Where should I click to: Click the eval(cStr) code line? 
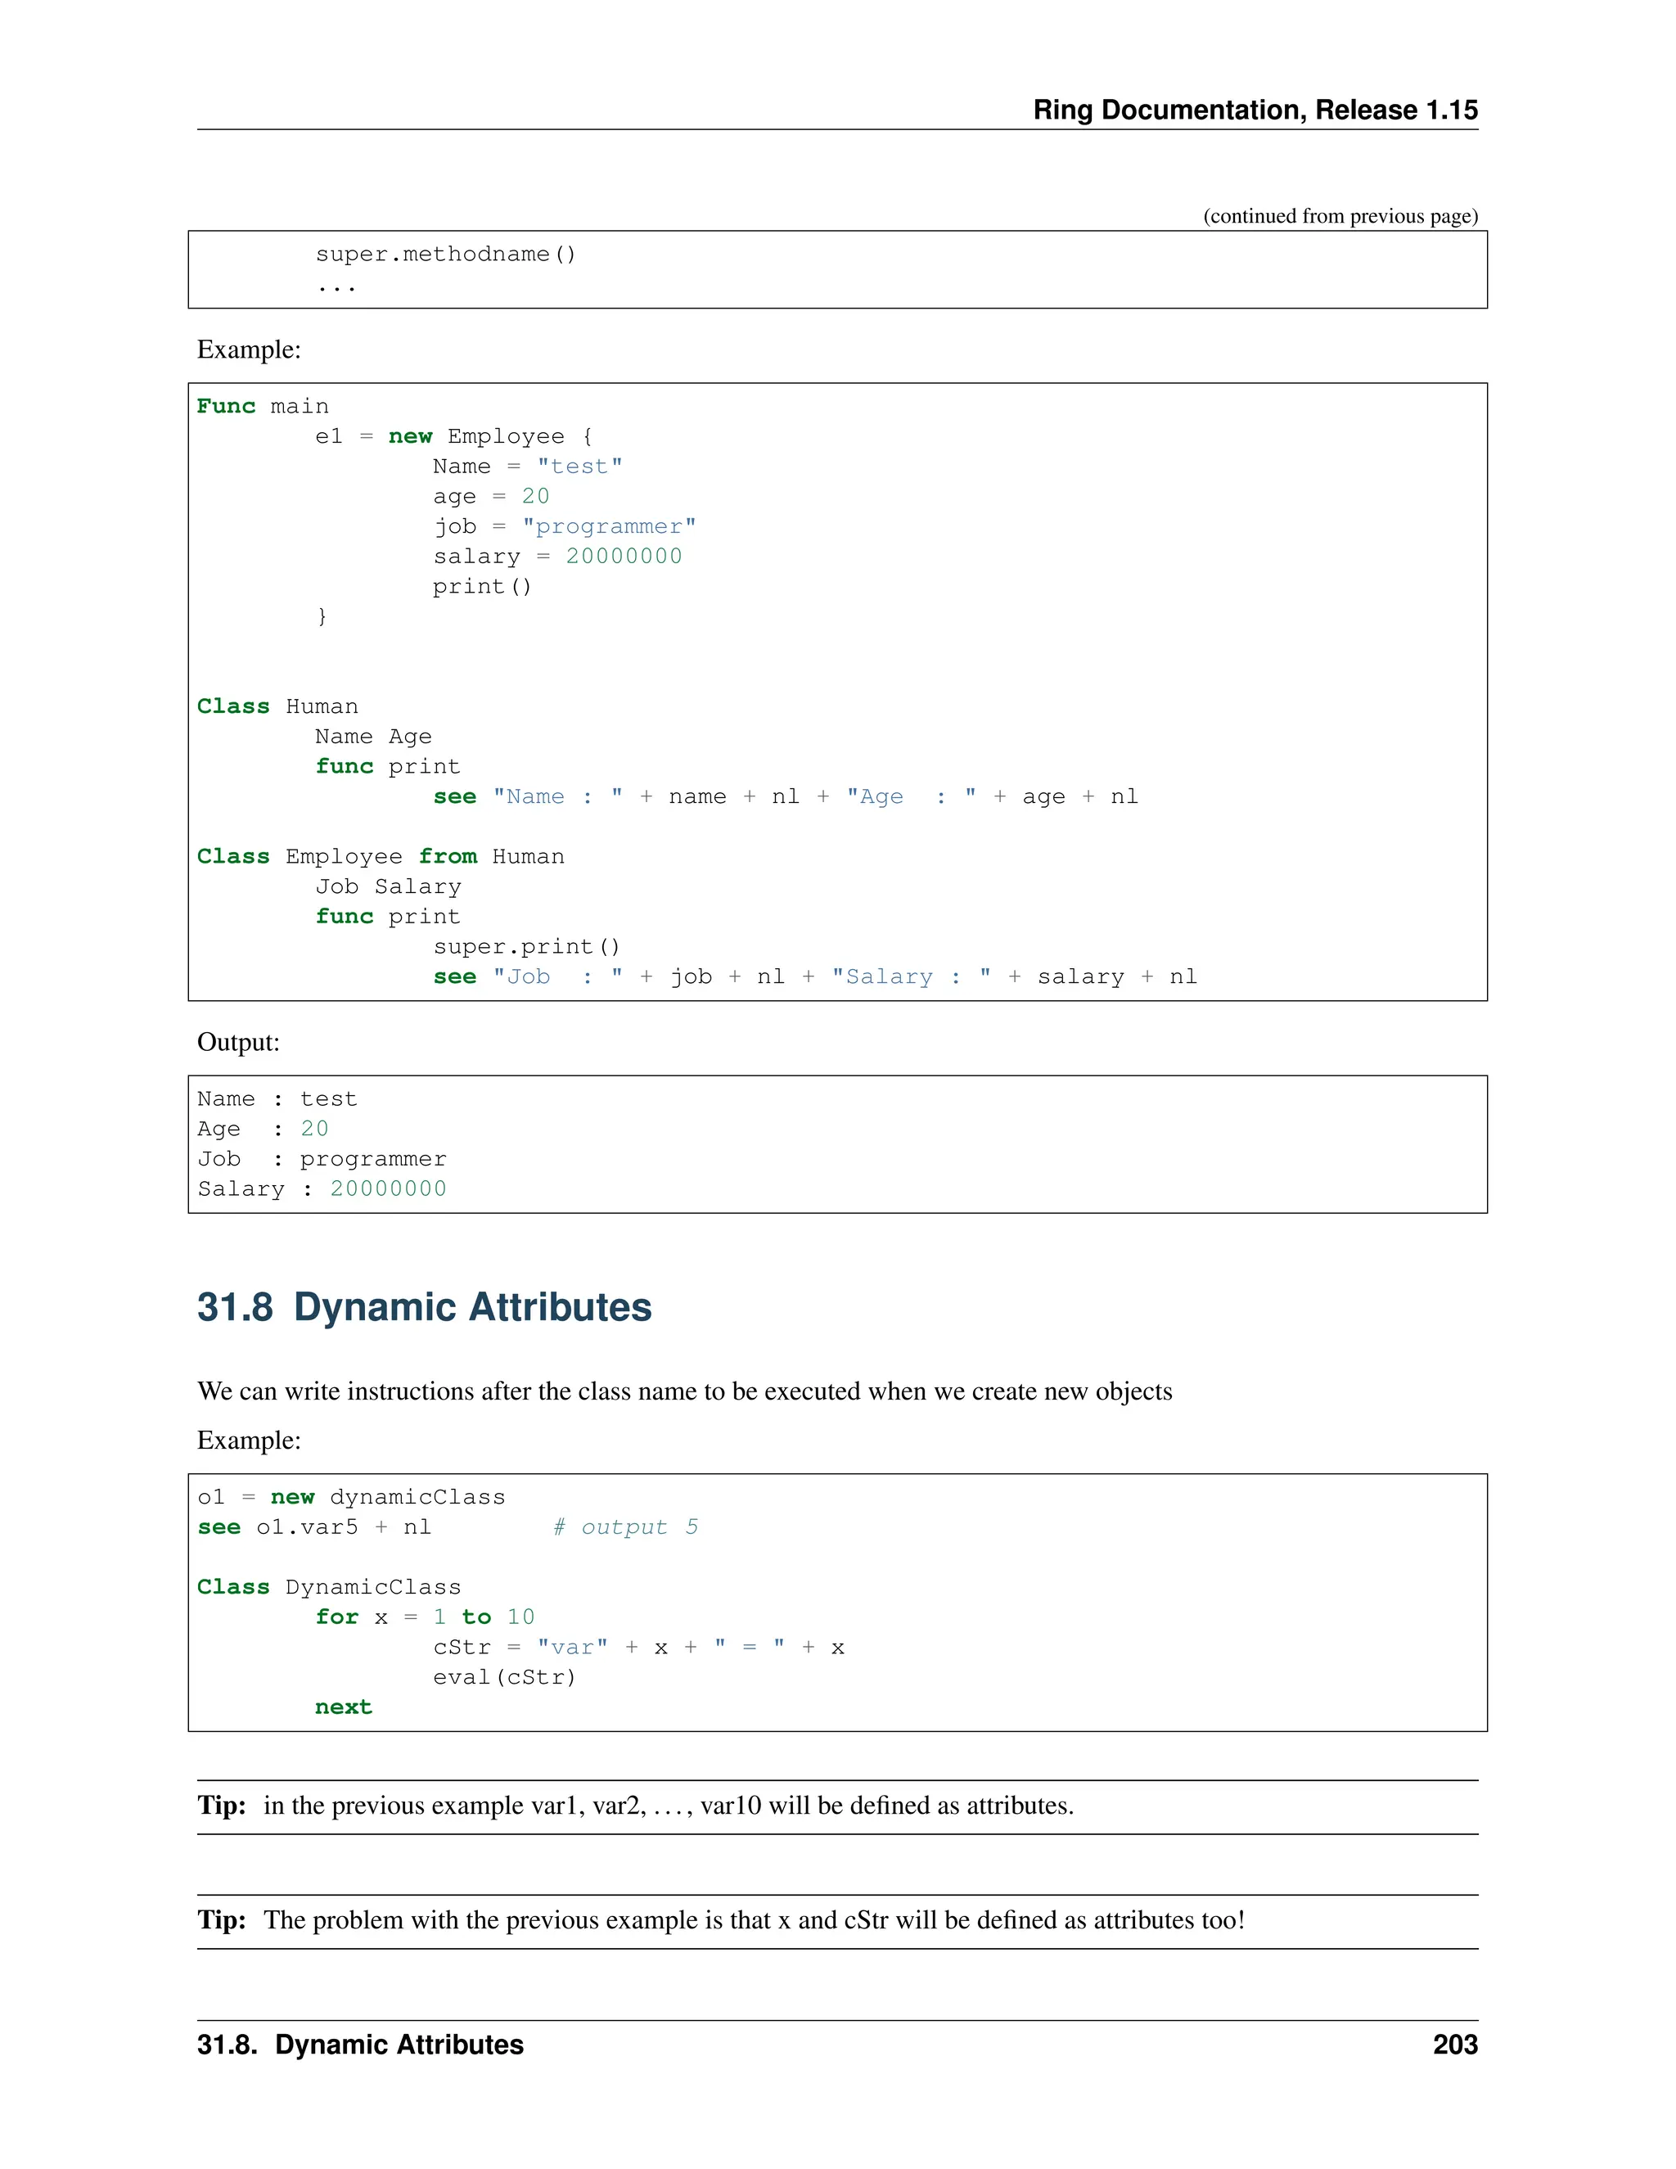point(504,1677)
